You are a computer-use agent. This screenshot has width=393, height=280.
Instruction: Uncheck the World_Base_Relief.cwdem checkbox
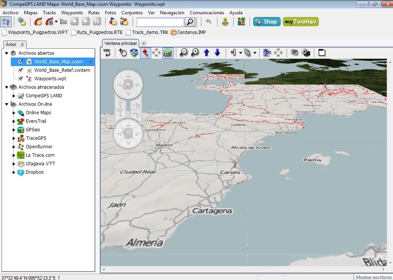(20, 70)
